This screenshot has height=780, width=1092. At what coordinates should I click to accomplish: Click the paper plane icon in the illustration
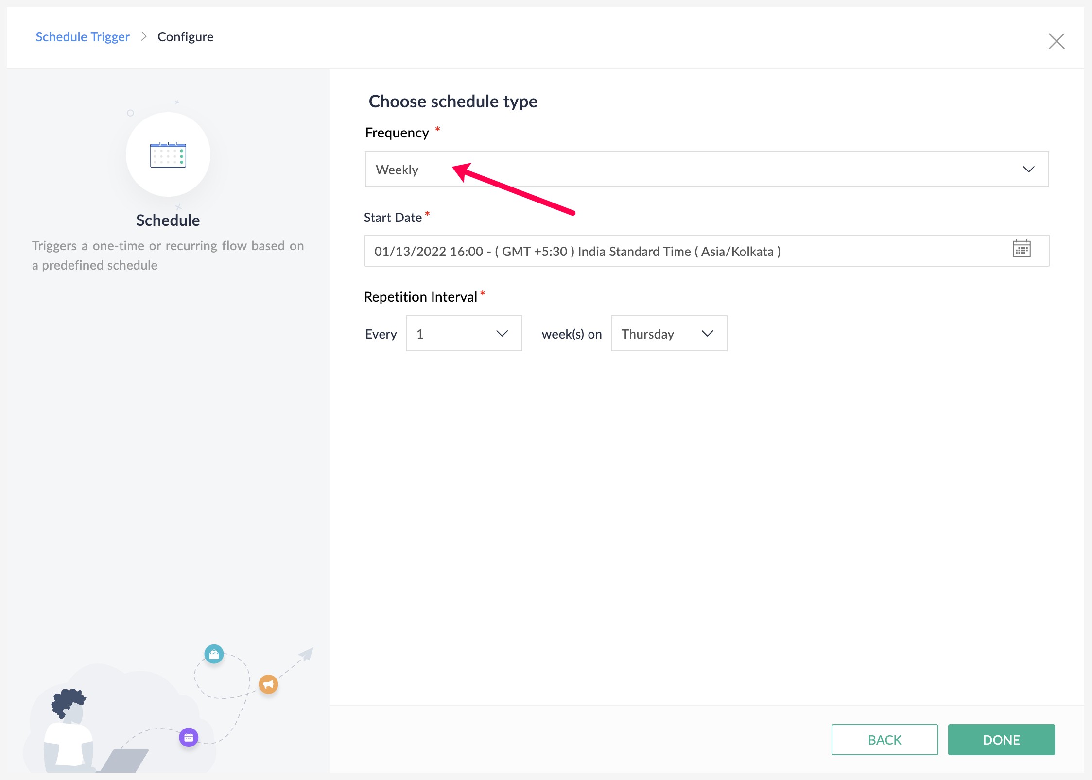pyautogui.click(x=305, y=654)
